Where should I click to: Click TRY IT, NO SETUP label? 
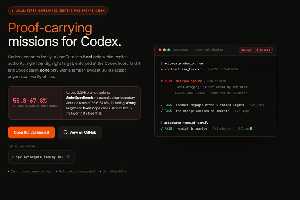(x=22, y=147)
